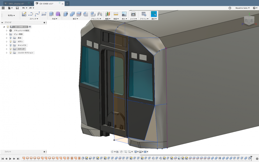Expand the スケッチ tree node
This screenshot has width=259, height=162.
click(7, 49)
